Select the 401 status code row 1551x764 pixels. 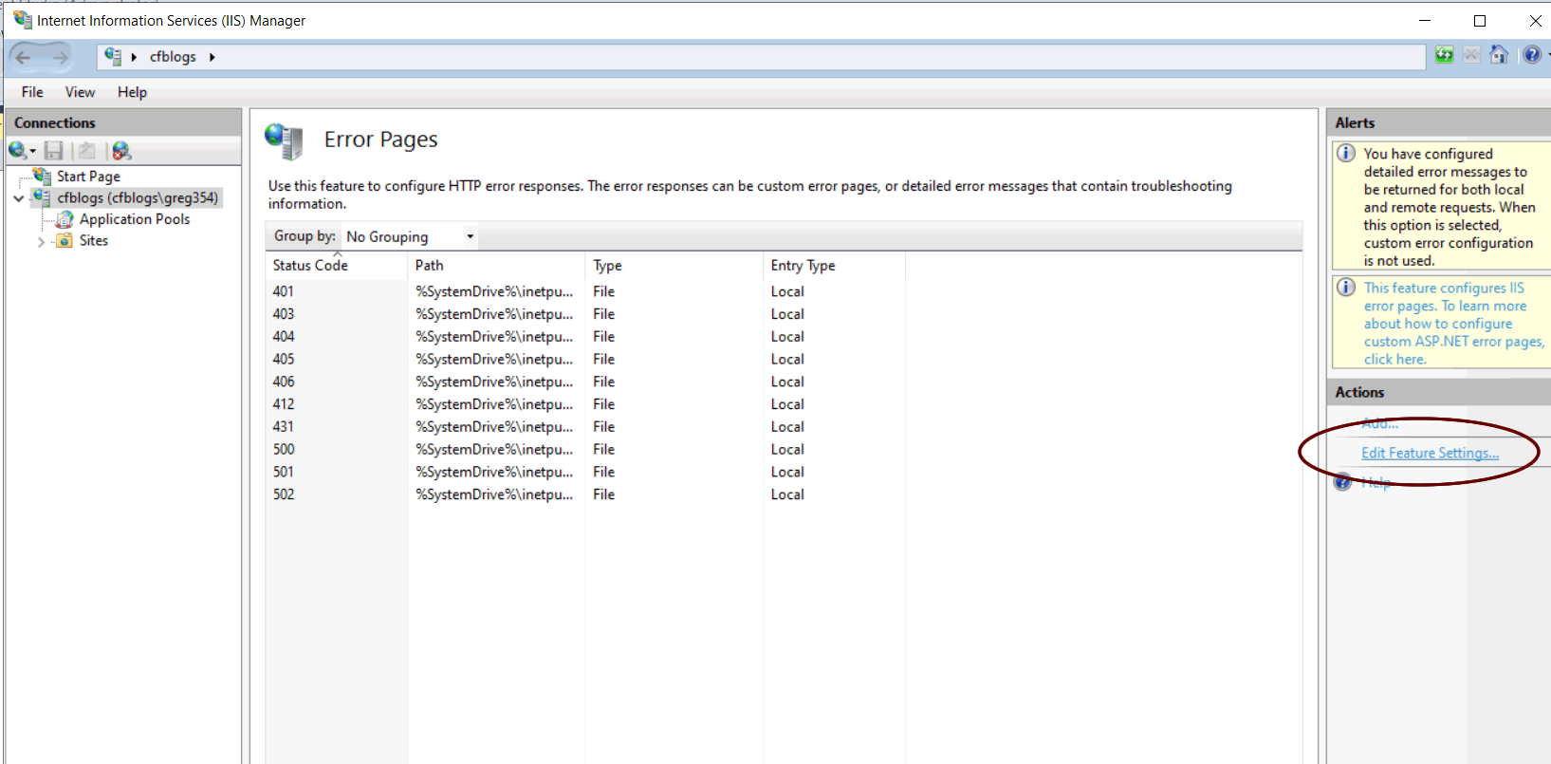pos(585,291)
